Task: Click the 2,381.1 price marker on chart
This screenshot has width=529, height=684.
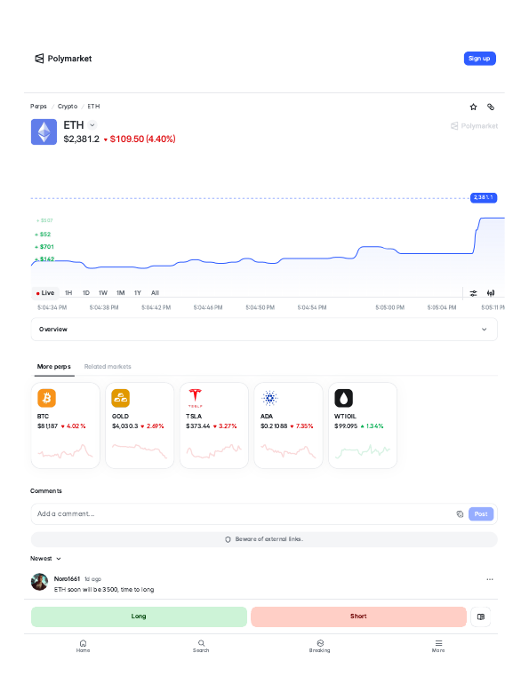Action: point(483,197)
